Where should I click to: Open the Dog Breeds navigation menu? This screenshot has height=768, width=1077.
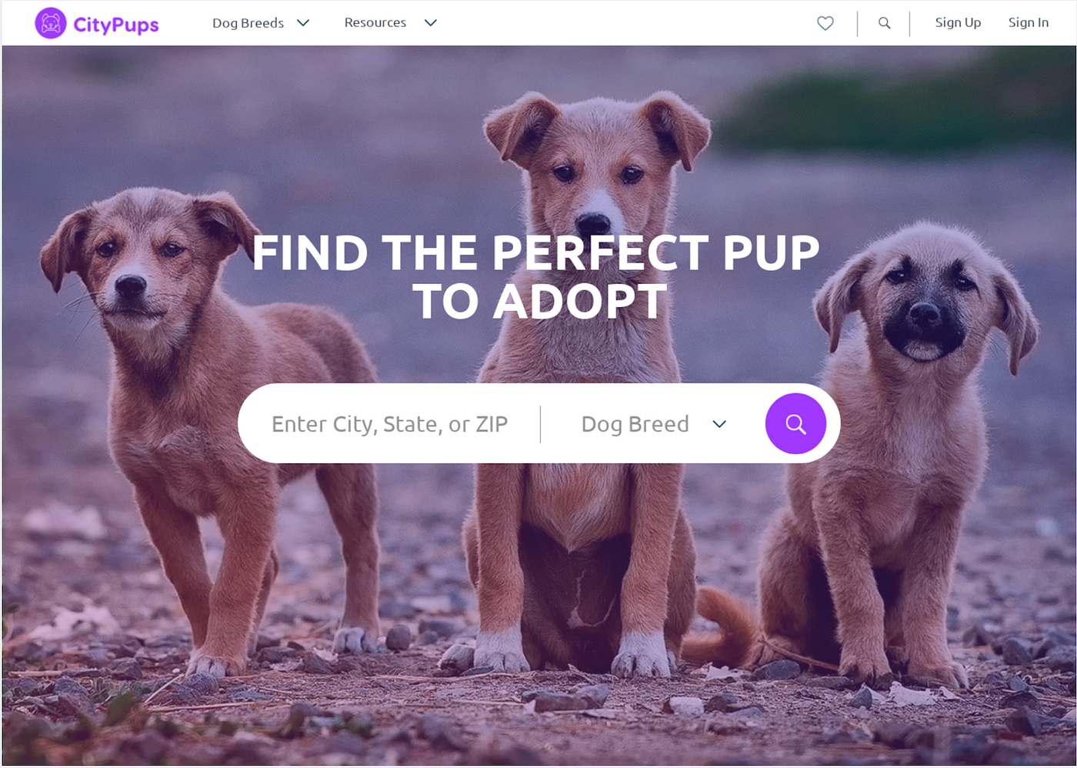point(248,23)
